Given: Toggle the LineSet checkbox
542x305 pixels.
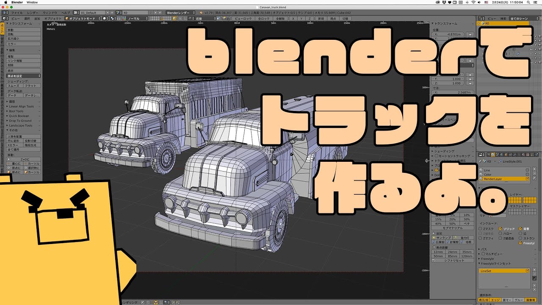Looking at the screenshot, I should 528,270.
